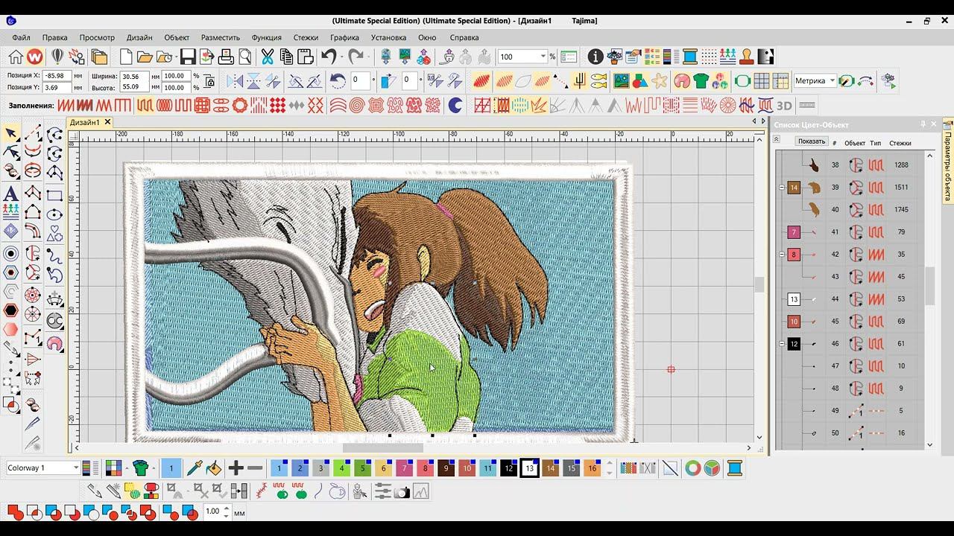This screenshot has height=536, width=954.
Task: Open the Стежки menu
Action: click(x=306, y=37)
